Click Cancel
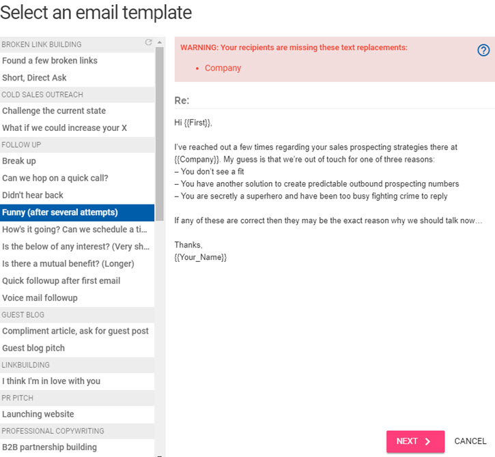The width and height of the screenshot is (495, 457). [470, 441]
